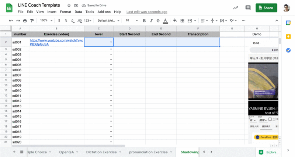The image size is (295, 157).
Task: Open the YouTube link in cell B2
Action: click(x=56, y=42)
